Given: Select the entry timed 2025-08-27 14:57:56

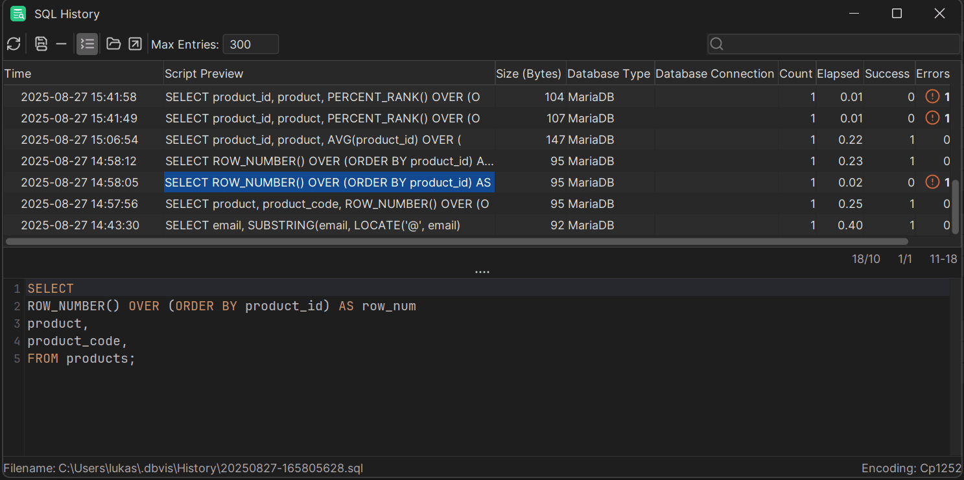Looking at the screenshot, I should 476,204.
